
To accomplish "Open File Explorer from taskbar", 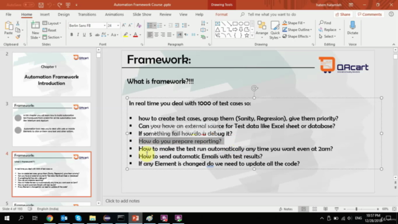I will coord(93,218).
